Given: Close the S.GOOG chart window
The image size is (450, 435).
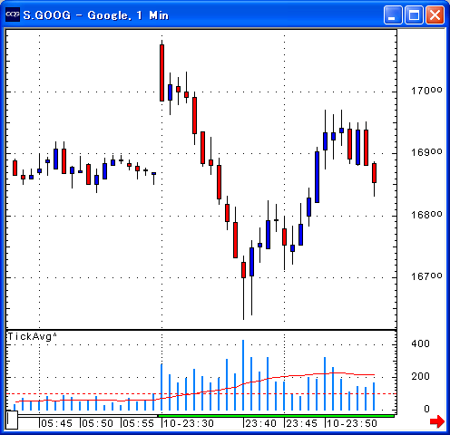Looking at the screenshot, I should coord(435,14).
